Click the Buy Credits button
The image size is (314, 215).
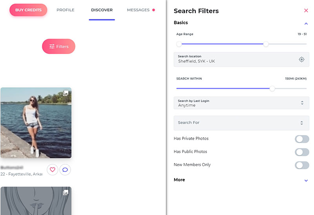point(28,10)
